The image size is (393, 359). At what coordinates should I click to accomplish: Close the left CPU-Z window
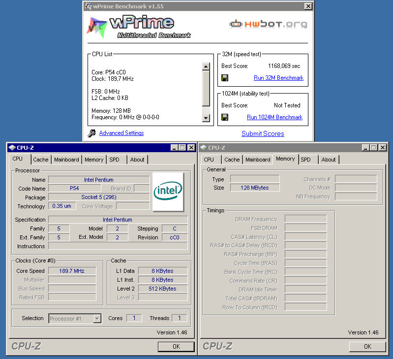[191, 148]
